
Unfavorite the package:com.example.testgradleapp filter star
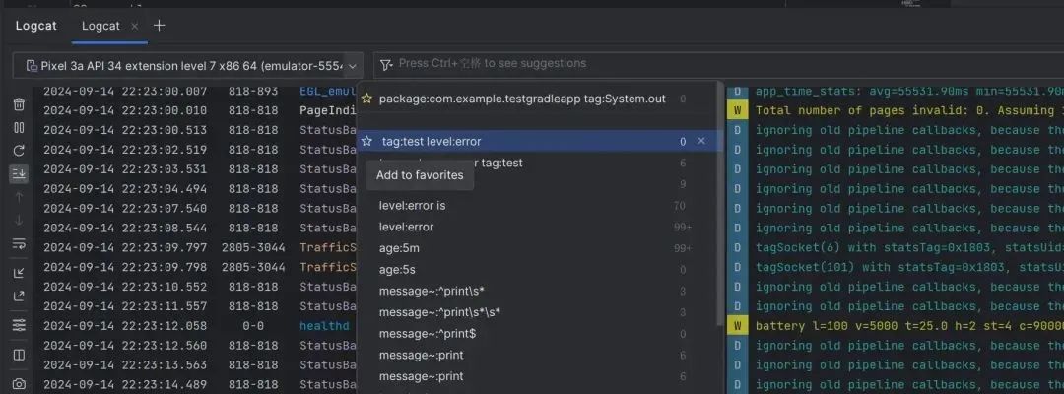click(x=366, y=98)
